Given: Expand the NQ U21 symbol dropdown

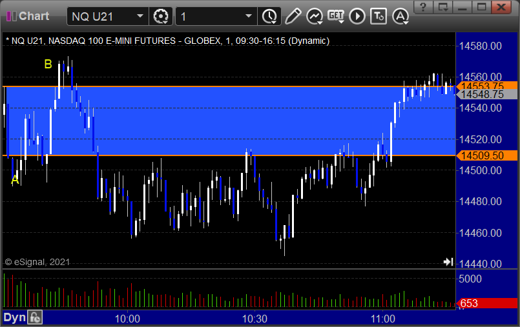Looking at the screenshot, I should pyautogui.click(x=140, y=16).
